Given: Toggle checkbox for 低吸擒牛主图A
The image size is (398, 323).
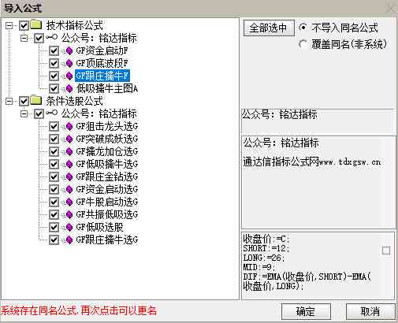Looking at the screenshot, I should coord(54,88).
